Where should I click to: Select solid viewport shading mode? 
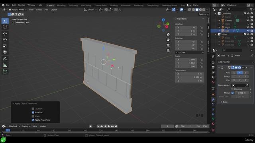pos(197,10)
